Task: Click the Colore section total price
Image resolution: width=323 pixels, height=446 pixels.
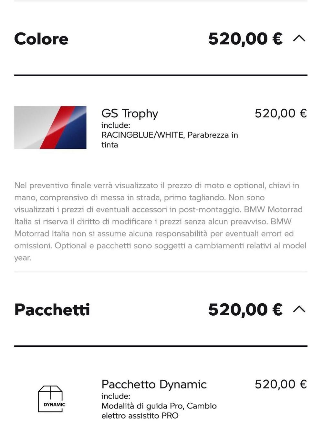Action: tap(245, 39)
